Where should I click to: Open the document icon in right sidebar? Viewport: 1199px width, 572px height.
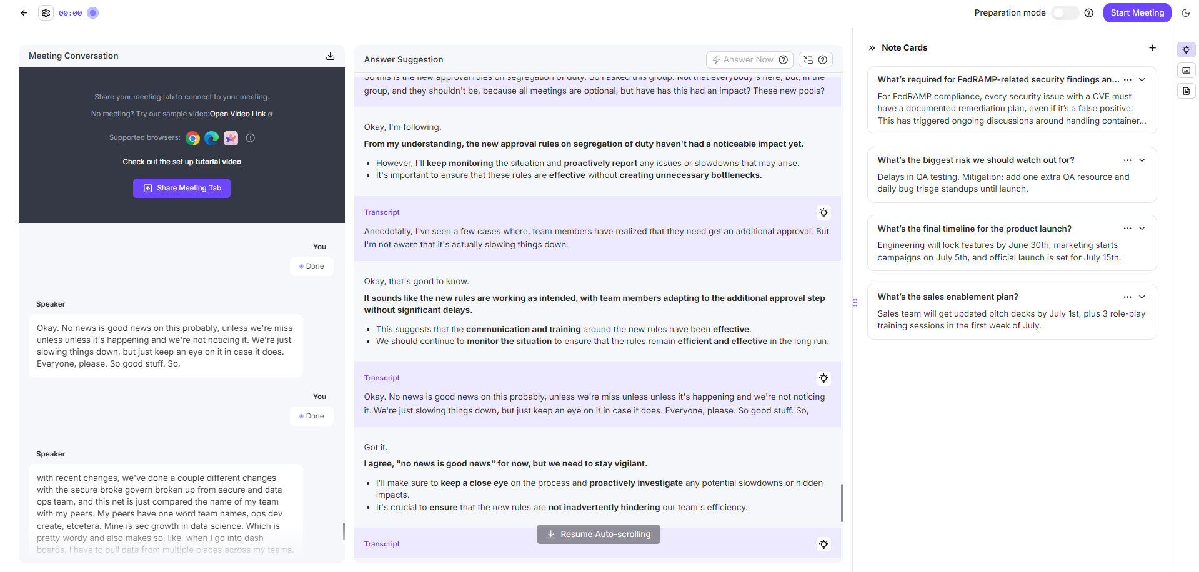(x=1187, y=91)
